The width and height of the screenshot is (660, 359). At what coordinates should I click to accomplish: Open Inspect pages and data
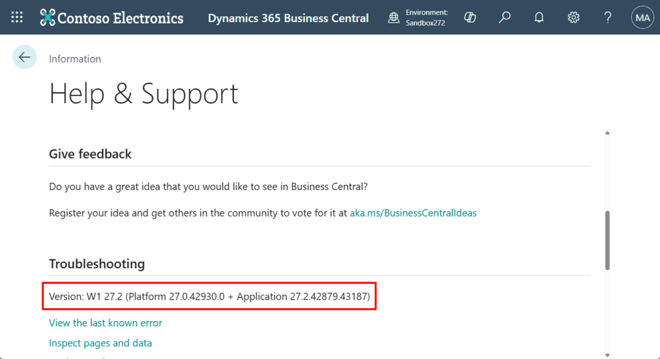coord(101,343)
